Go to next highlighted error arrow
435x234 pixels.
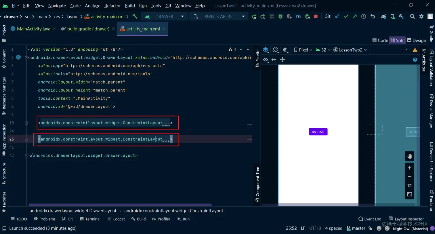click(x=248, y=50)
